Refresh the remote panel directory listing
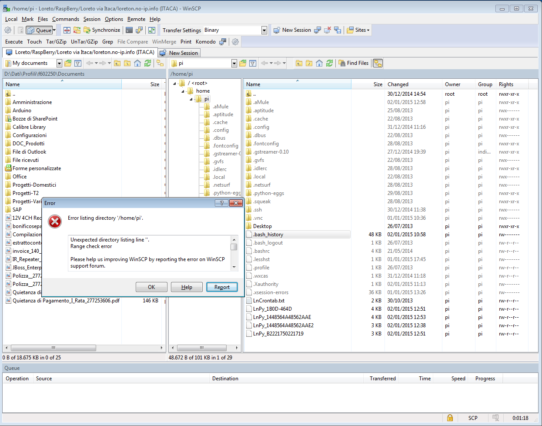This screenshot has width=542, height=426. (x=329, y=63)
